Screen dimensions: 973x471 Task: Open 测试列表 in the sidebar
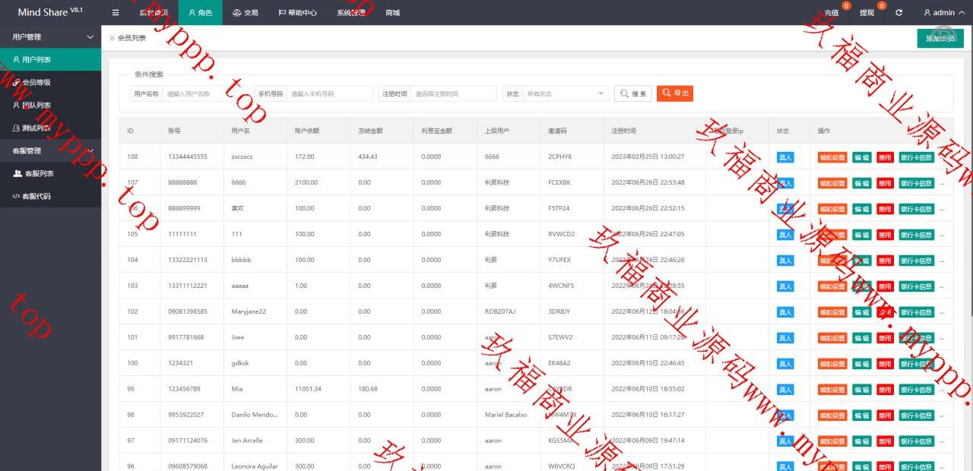tap(36, 128)
